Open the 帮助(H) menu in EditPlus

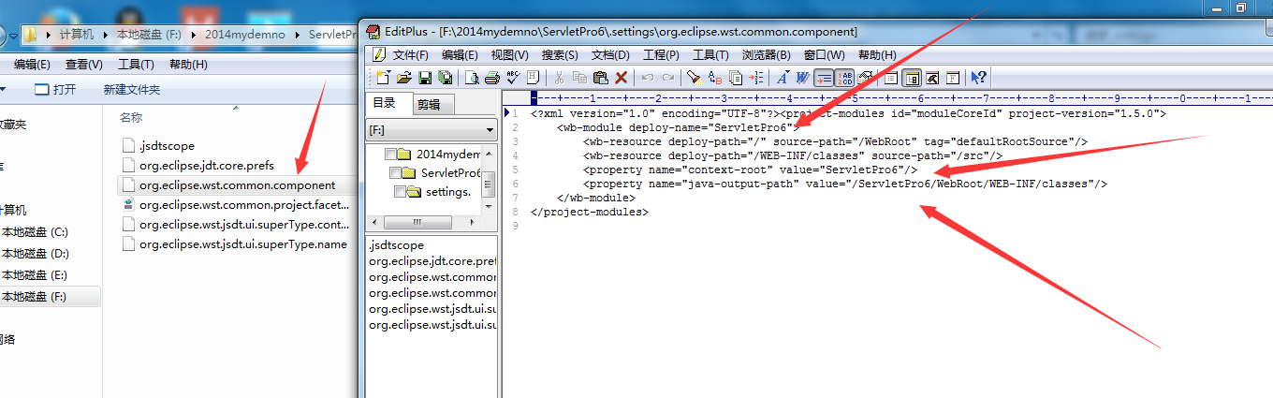coord(876,55)
